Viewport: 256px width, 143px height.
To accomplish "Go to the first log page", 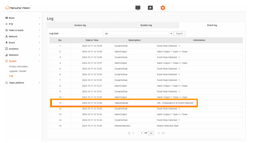I will [x=129, y=133].
